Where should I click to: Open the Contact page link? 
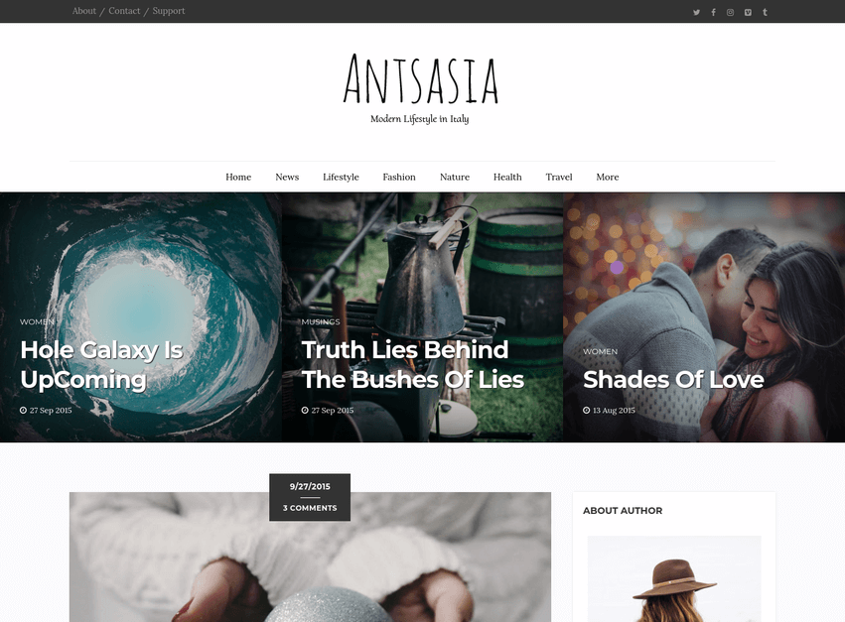[x=124, y=11]
